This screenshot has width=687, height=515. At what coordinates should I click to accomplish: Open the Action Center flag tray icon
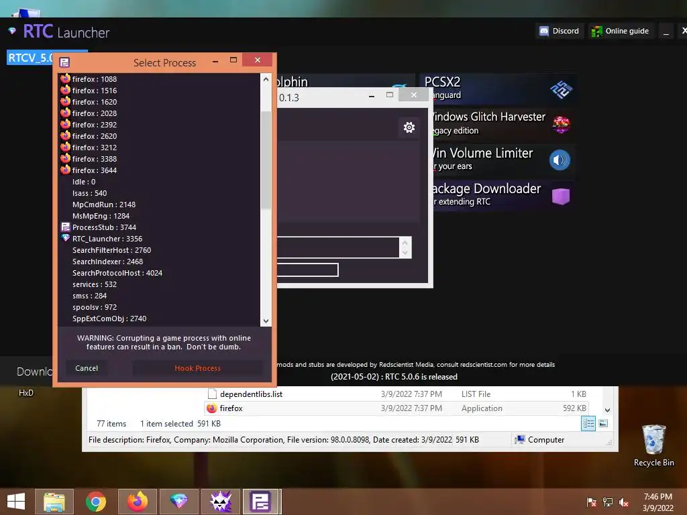coord(592,502)
